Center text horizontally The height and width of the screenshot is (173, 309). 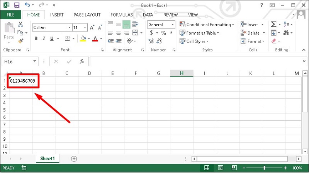click(119, 33)
